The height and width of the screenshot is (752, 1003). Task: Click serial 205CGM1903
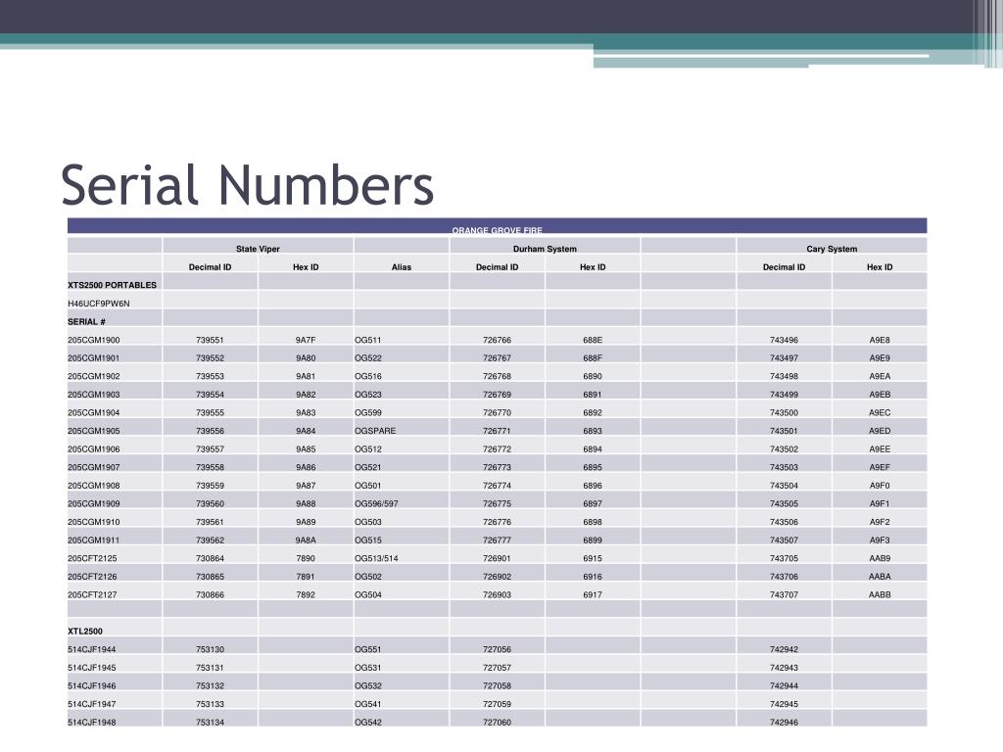click(x=93, y=395)
